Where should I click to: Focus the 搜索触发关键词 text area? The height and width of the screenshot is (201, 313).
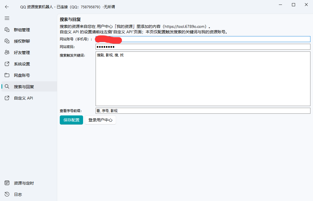pyautogui.click(x=203, y=80)
